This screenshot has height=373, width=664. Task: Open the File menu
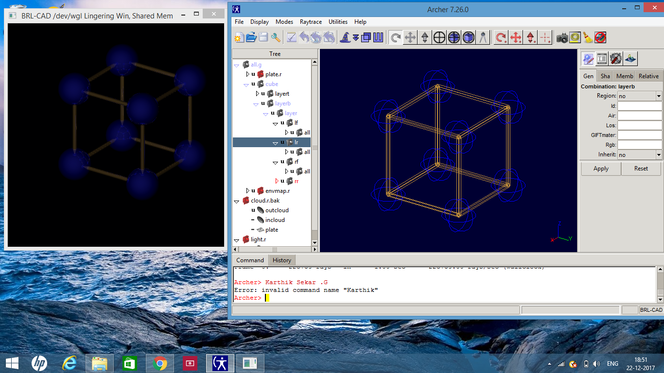(239, 22)
